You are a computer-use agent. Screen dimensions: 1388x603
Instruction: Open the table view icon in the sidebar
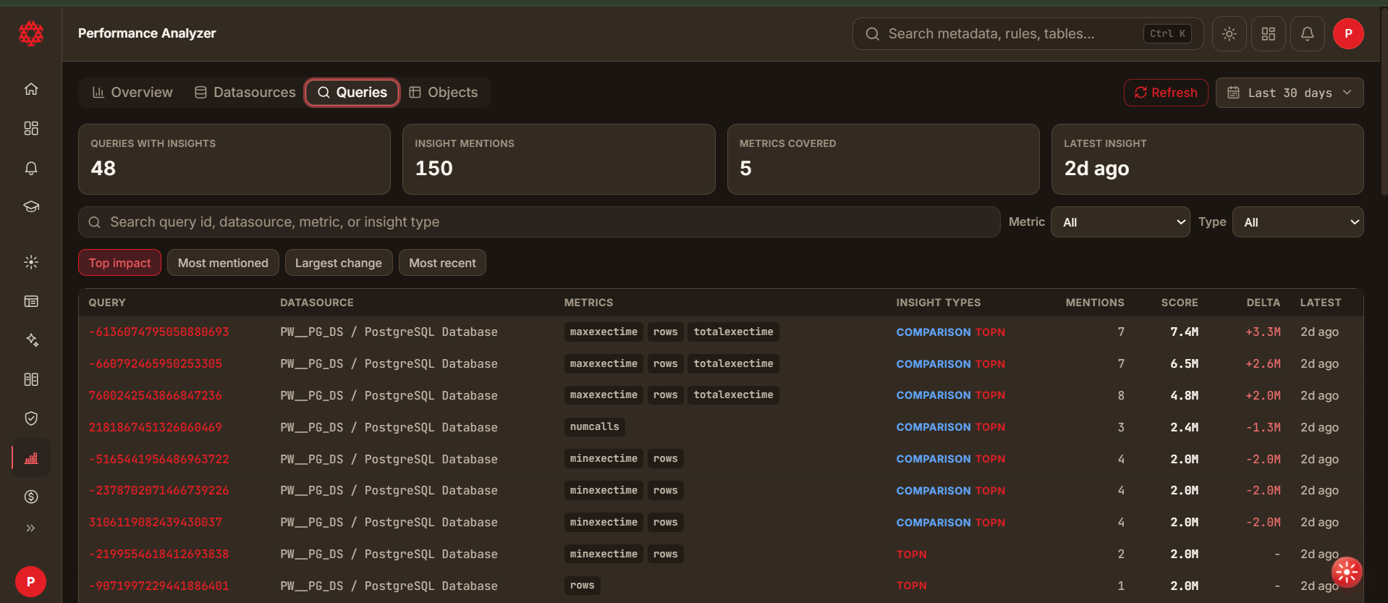[31, 301]
